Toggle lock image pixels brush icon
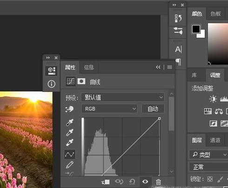 tap(220, 179)
